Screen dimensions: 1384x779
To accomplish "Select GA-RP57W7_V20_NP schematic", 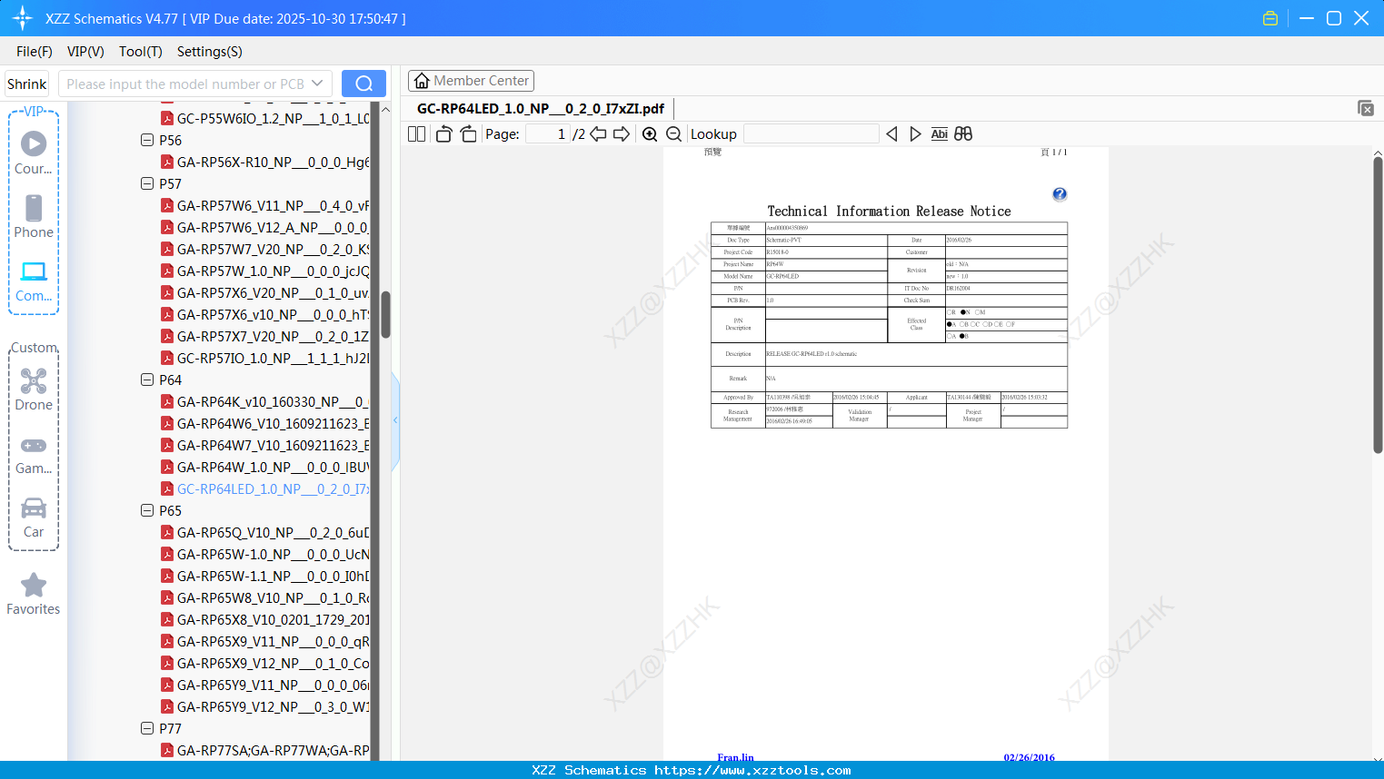I will point(265,249).
